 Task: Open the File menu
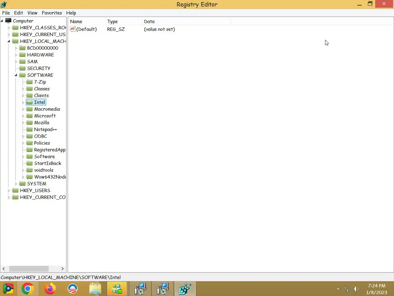click(6, 13)
